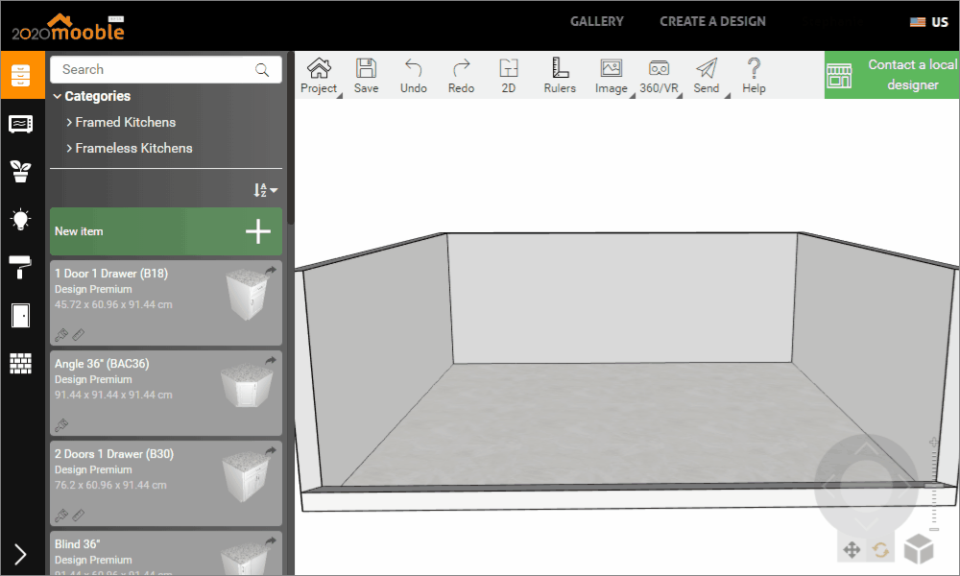The height and width of the screenshot is (576, 960).
Task: Click the 1 Door 1 Drawer (B18) title
Action: pos(111,274)
